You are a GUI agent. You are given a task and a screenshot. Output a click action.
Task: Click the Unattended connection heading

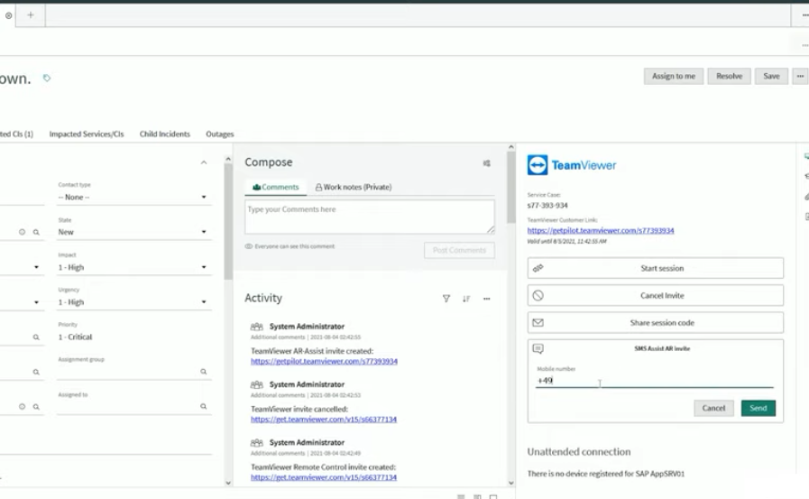pyautogui.click(x=579, y=451)
